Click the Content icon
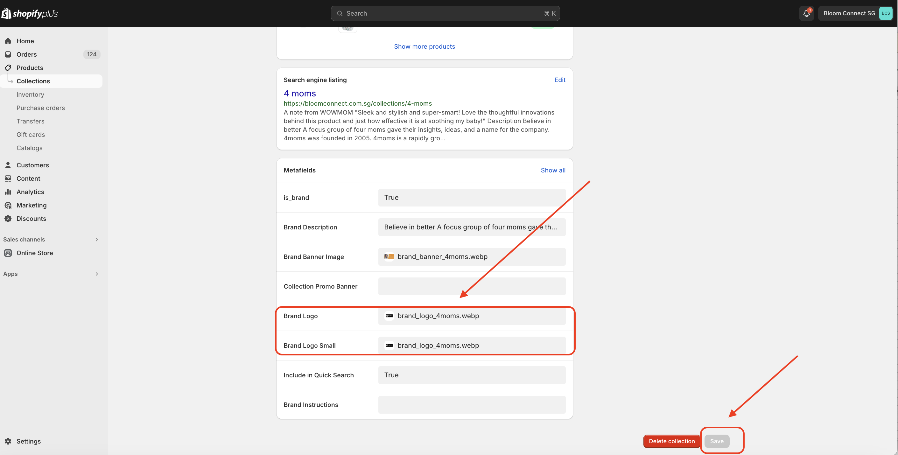 tap(8, 178)
